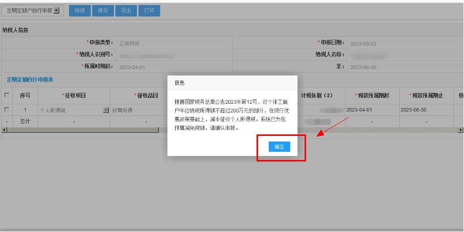Toggle the select-all checkbox in table header
This screenshot has width=464, height=232.
coord(7,95)
